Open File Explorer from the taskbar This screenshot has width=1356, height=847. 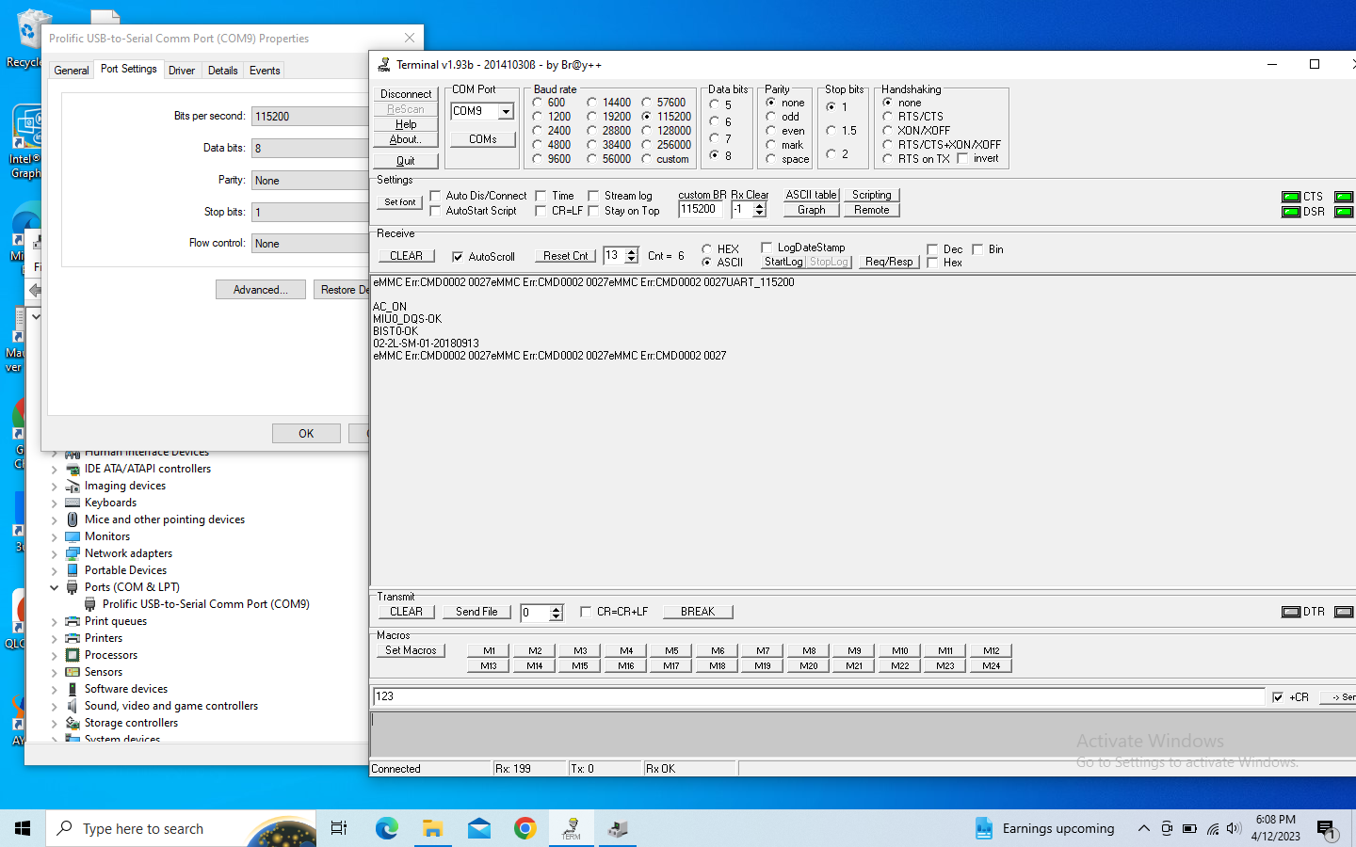pyautogui.click(x=433, y=828)
